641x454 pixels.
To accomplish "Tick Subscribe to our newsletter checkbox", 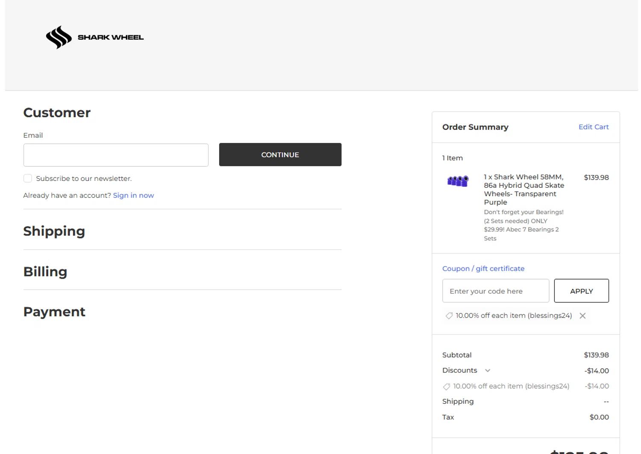I will [x=28, y=178].
